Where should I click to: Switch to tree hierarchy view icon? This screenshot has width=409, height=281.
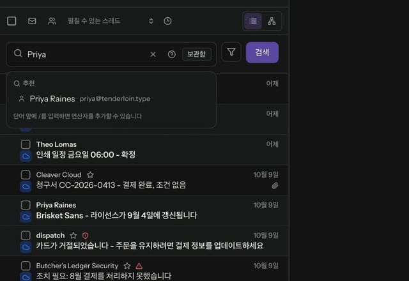pyautogui.click(x=272, y=21)
